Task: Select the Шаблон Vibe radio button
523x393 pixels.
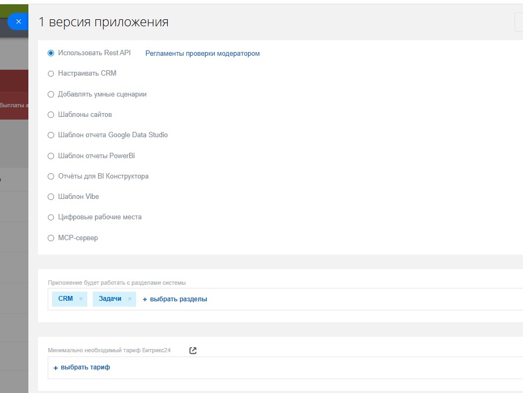Action: pos(51,197)
